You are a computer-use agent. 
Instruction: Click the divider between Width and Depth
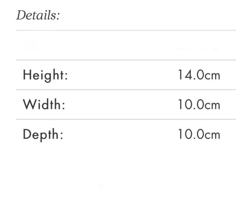(x=126, y=120)
